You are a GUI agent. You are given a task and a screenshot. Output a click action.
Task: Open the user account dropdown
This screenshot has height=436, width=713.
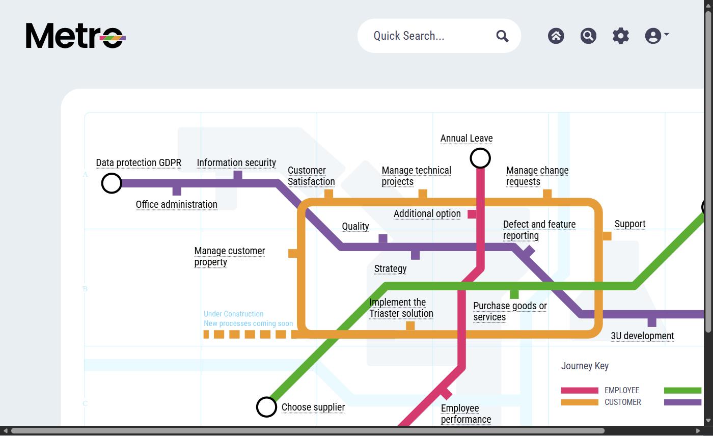pyautogui.click(x=657, y=36)
